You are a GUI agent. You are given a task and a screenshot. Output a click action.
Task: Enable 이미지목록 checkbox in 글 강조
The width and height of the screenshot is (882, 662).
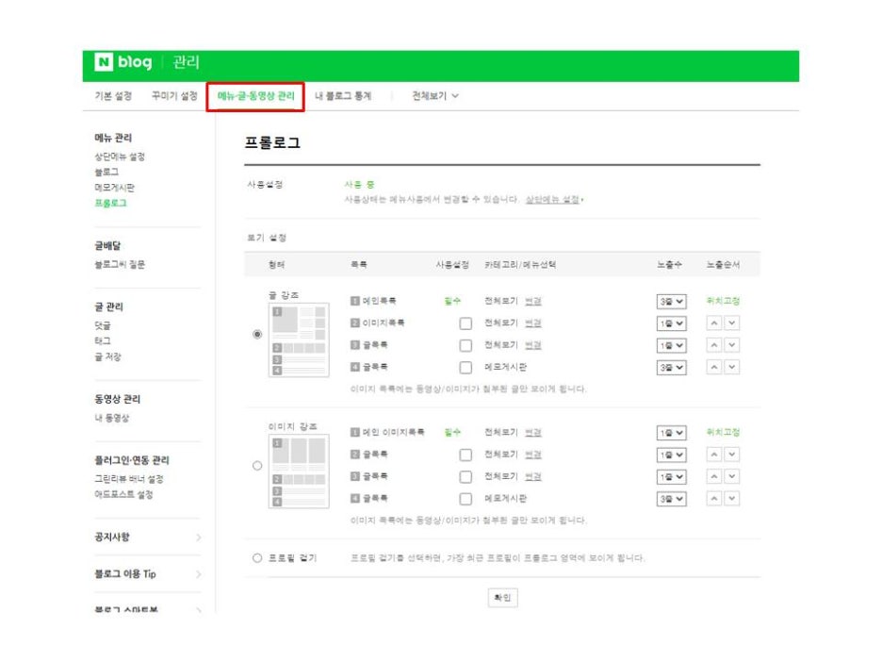click(465, 323)
